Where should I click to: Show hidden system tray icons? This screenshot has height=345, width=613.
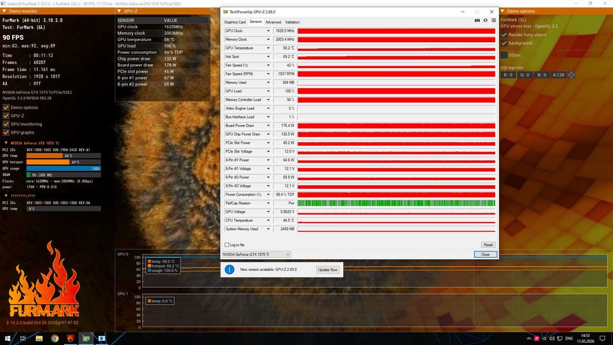point(529,338)
